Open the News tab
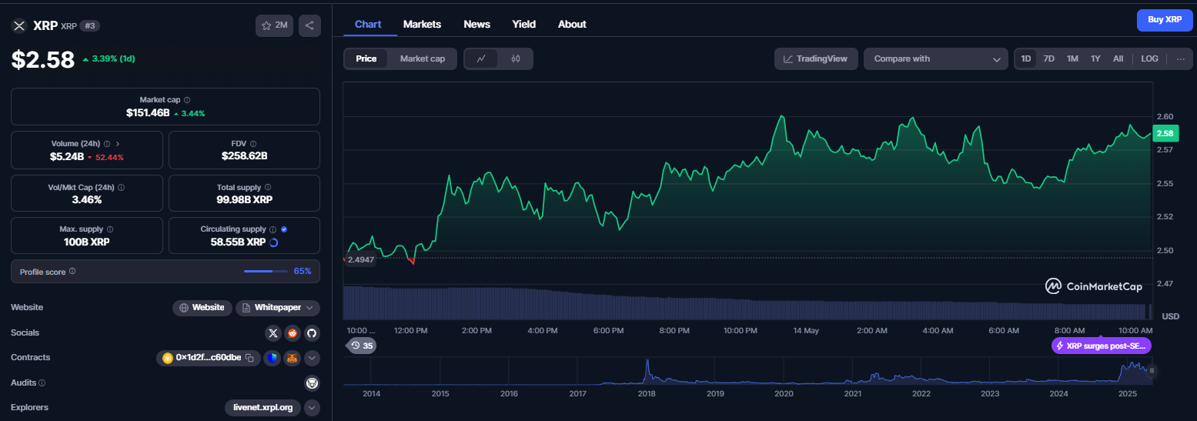 pyautogui.click(x=477, y=24)
